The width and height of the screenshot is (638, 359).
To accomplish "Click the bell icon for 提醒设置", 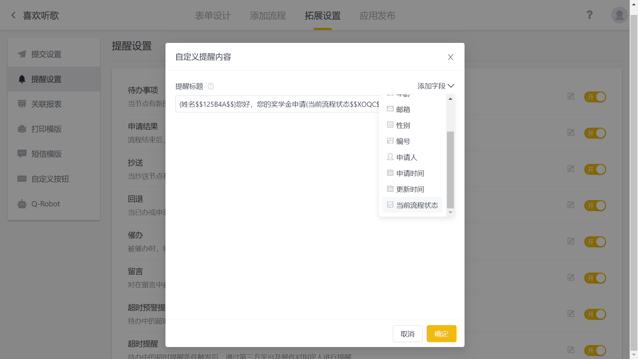I will click(x=22, y=79).
